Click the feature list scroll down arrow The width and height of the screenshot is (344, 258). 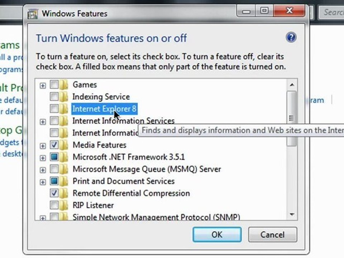292,214
